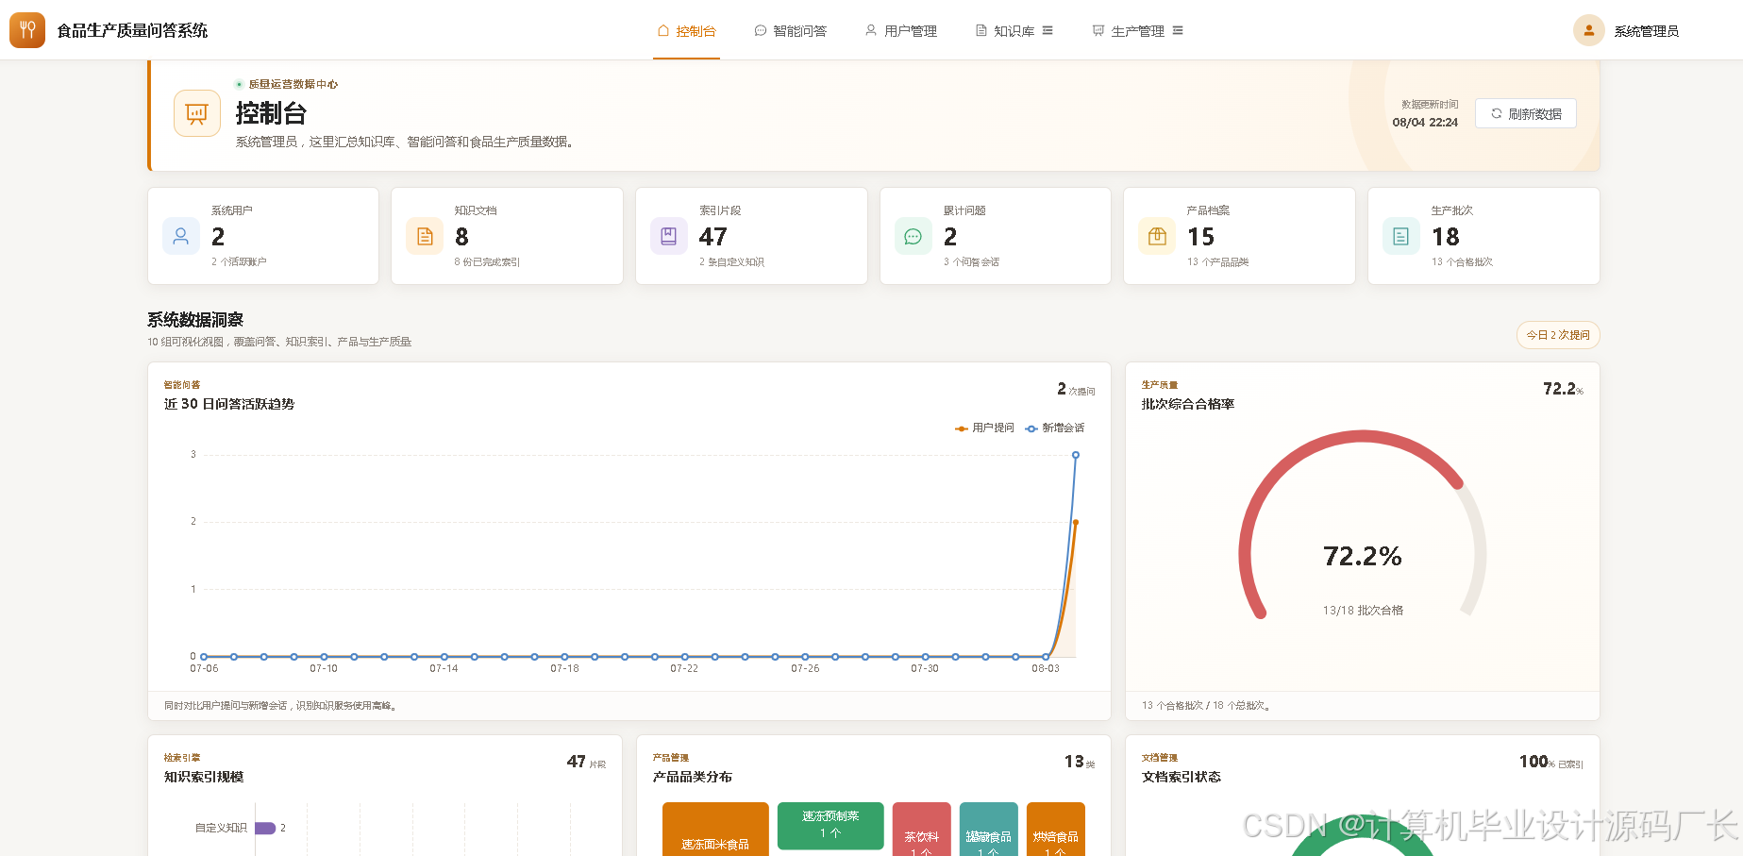Open the 智能问答 tab
The image size is (1743, 856).
point(791,30)
